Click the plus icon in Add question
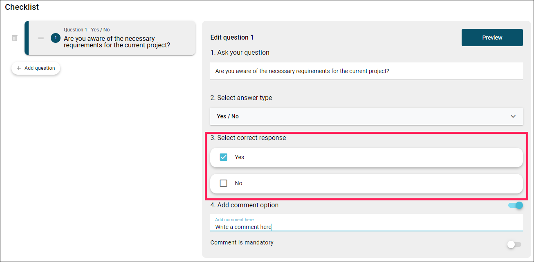 pos(19,68)
